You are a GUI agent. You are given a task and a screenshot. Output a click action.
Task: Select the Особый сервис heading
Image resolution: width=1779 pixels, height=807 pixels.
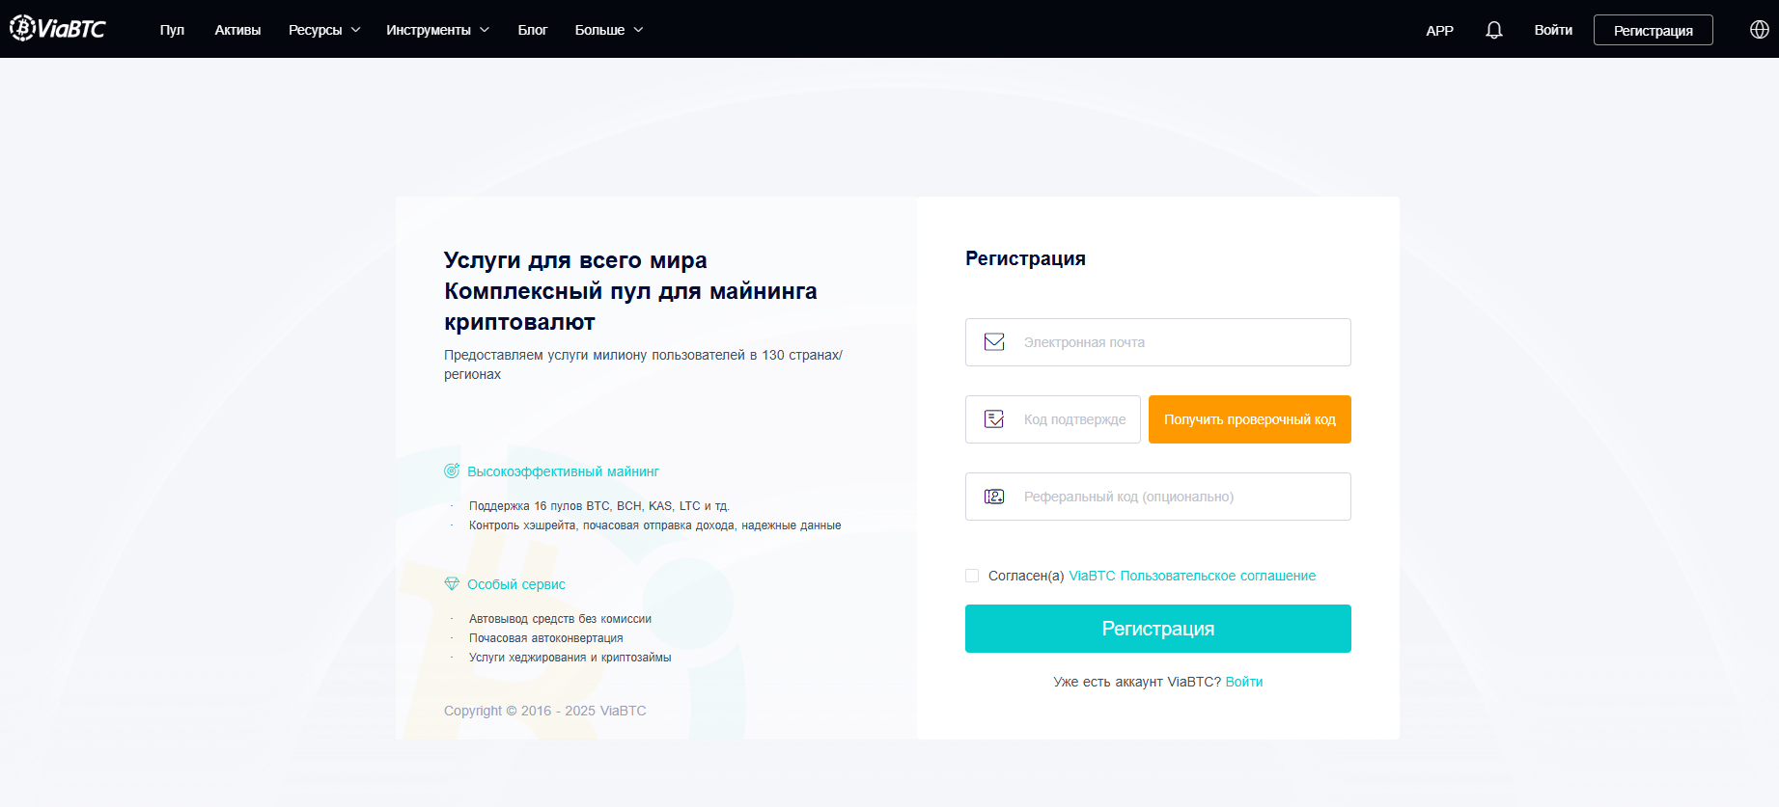[516, 584]
